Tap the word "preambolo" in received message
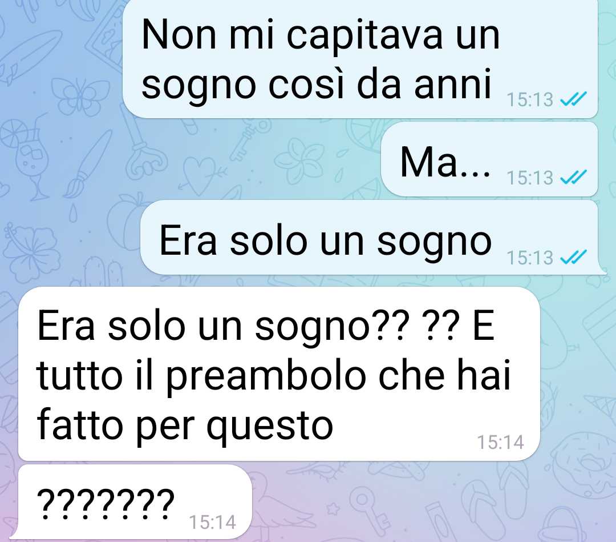This screenshot has width=616, height=542. pos(265,376)
